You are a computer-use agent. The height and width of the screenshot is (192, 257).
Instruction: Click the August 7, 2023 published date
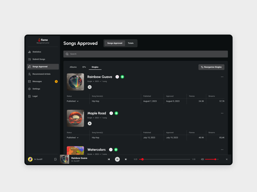(x=150, y=101)
